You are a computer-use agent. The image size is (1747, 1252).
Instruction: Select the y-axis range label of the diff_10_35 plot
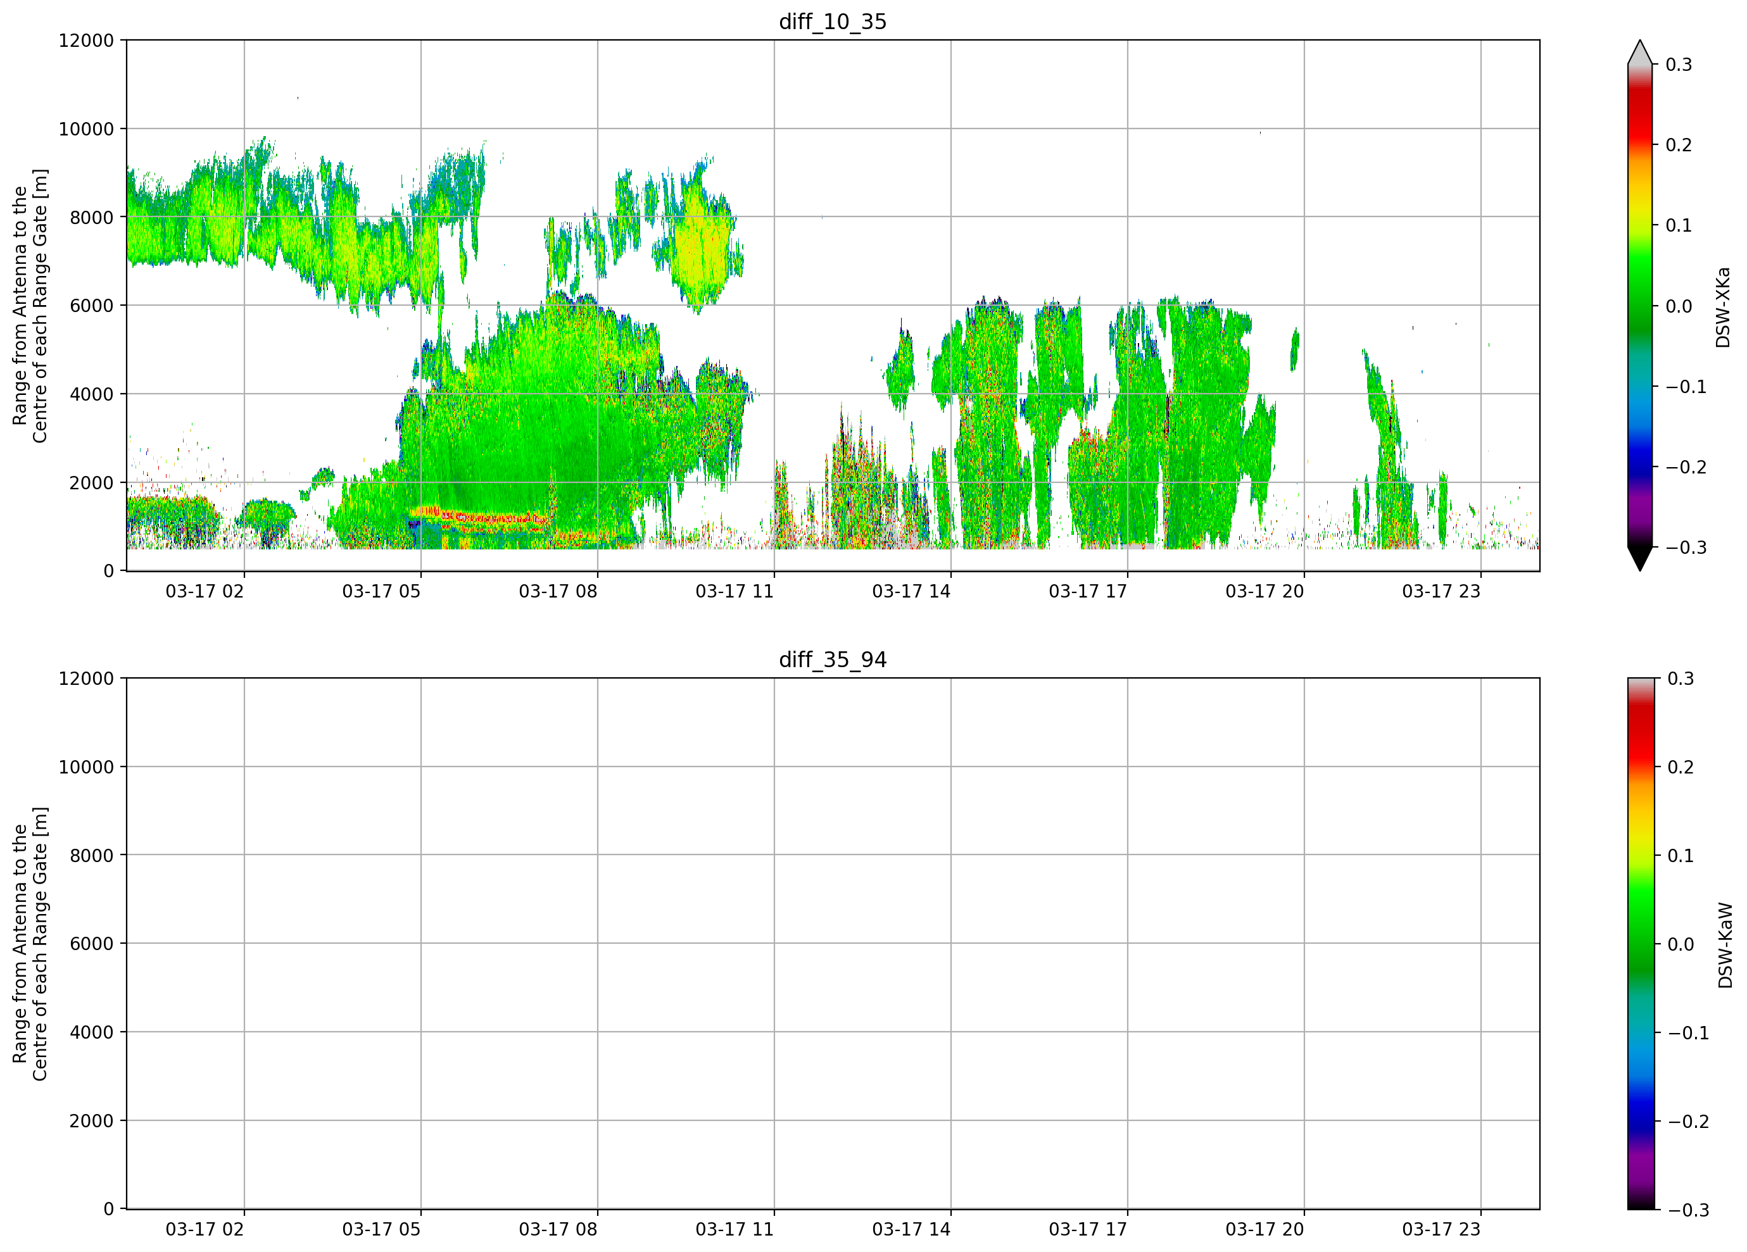click(30, 306)
